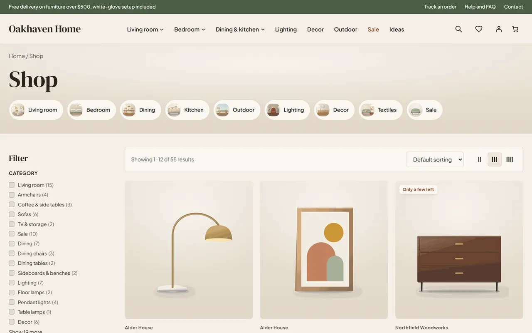Viewport: 532px width, 333px height.
Task: Open the Default sorting dropdown
Action: click(x=435, y=159)
